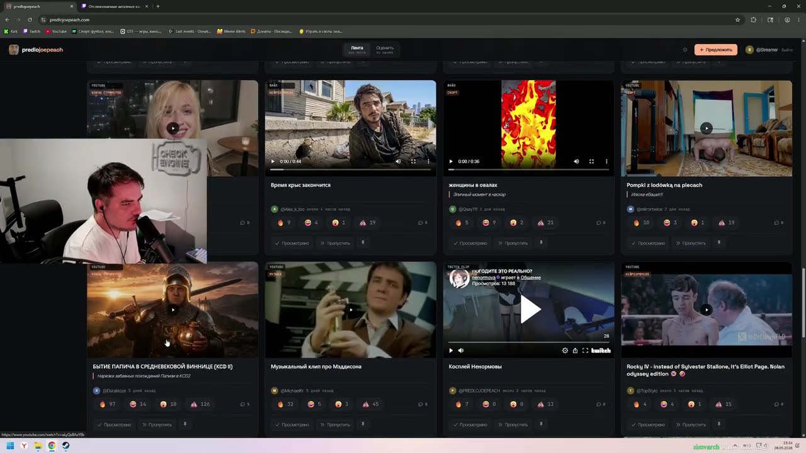Open Chrome from the taskbar
The height and width of the screenshot is (453, 806).
[52, 446]
